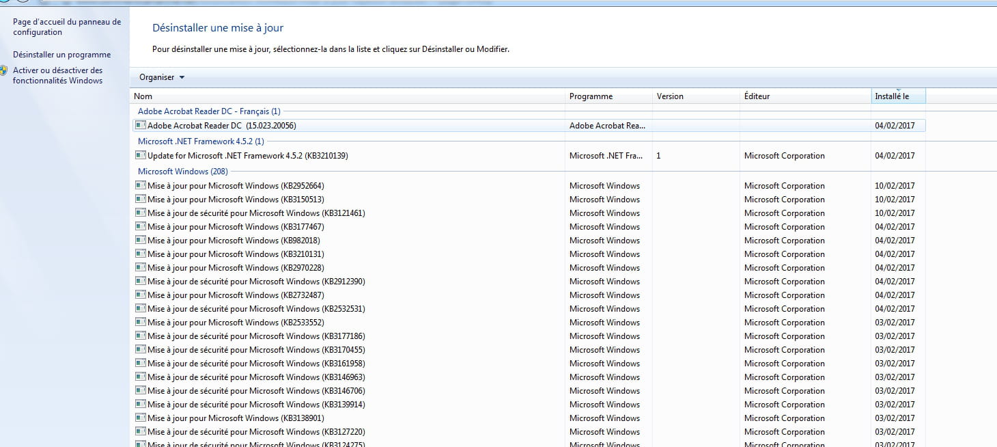Click the update icon for KB3121461
Viewport: 997px width, 447px height.
coord(141,213)
